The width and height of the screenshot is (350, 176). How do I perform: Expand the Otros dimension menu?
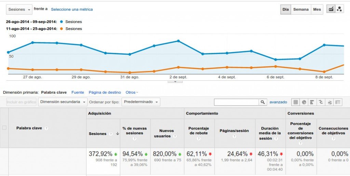pyautogui.click(x=132, y=92)
